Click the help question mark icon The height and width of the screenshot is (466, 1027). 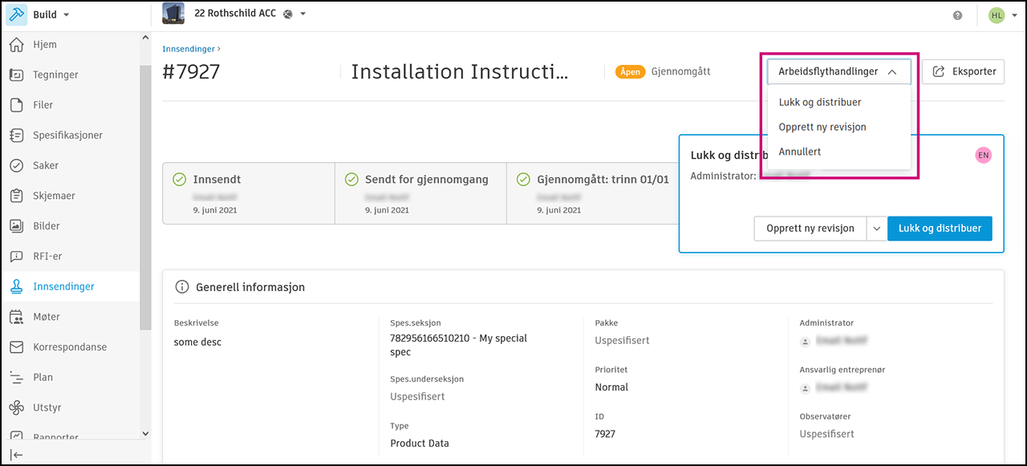tap(957, 15)
